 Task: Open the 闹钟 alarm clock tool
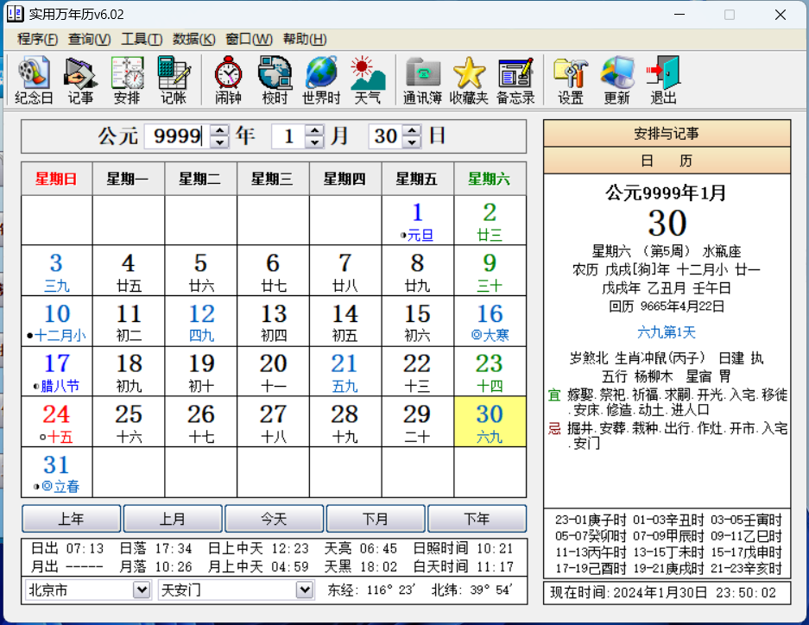228,79
